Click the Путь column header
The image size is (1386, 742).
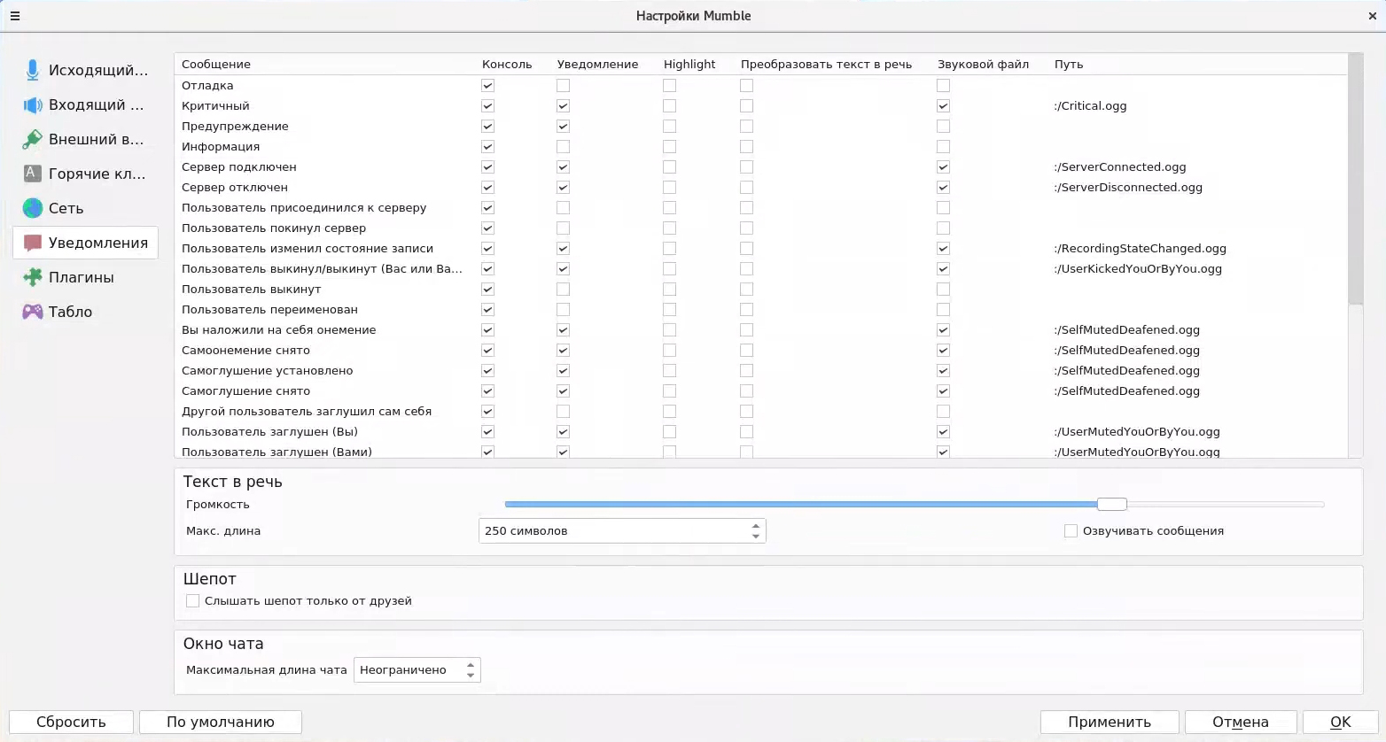pyautogui.click(x=1069, y=65)
